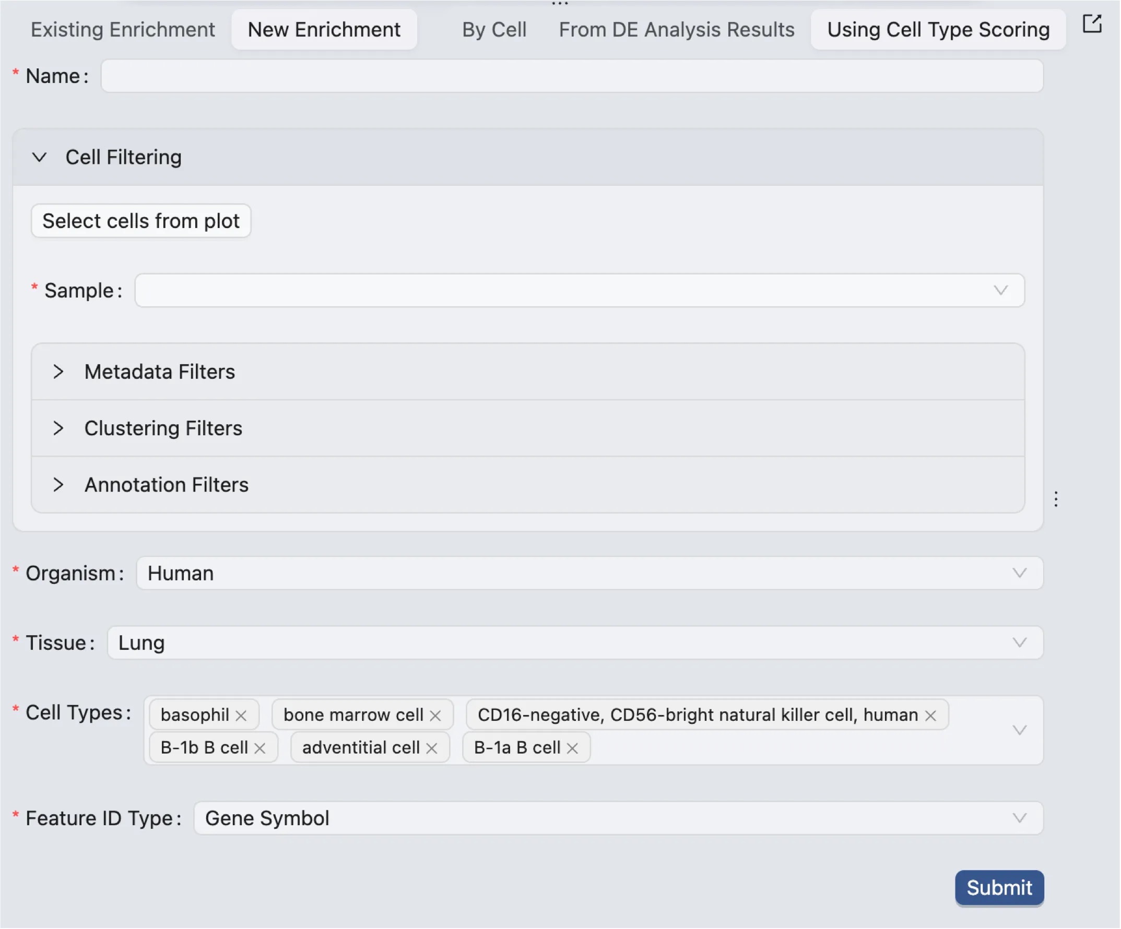Viewport: 1121px width, 929px height.
Task: Remove adventitial cell tag
Action: [x=432, y=748]
